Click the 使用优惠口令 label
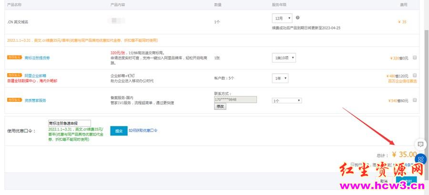The height and width of the screenshot is (195, 429). coord(21,131)
